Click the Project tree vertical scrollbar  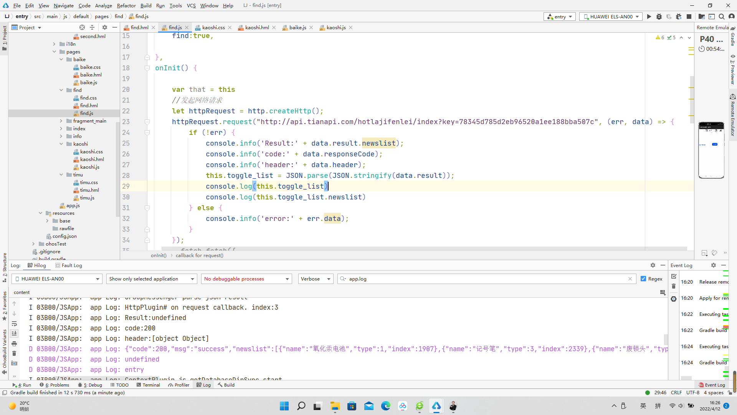[x=117, y=169]
